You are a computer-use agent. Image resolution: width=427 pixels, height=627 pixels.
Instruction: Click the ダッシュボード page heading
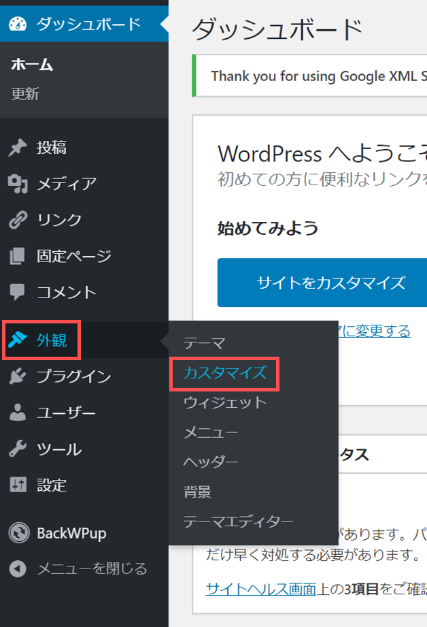[x=277, y=29]
